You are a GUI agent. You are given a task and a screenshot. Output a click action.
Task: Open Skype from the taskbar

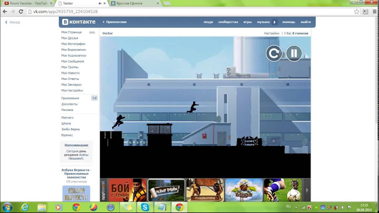pos(145,207)
